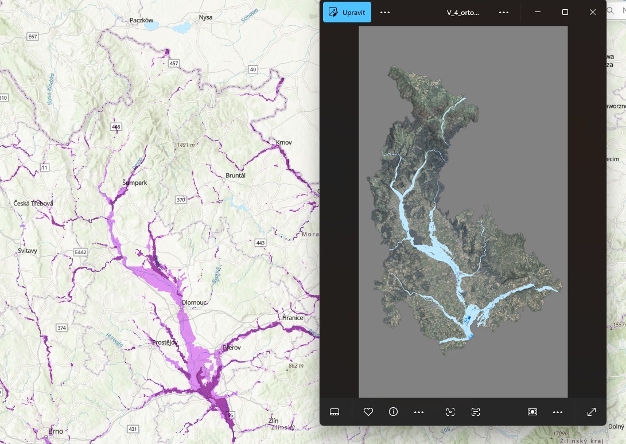Click the search magnifier icon in background window
626x444 pixels.
(x=611, y=11)
